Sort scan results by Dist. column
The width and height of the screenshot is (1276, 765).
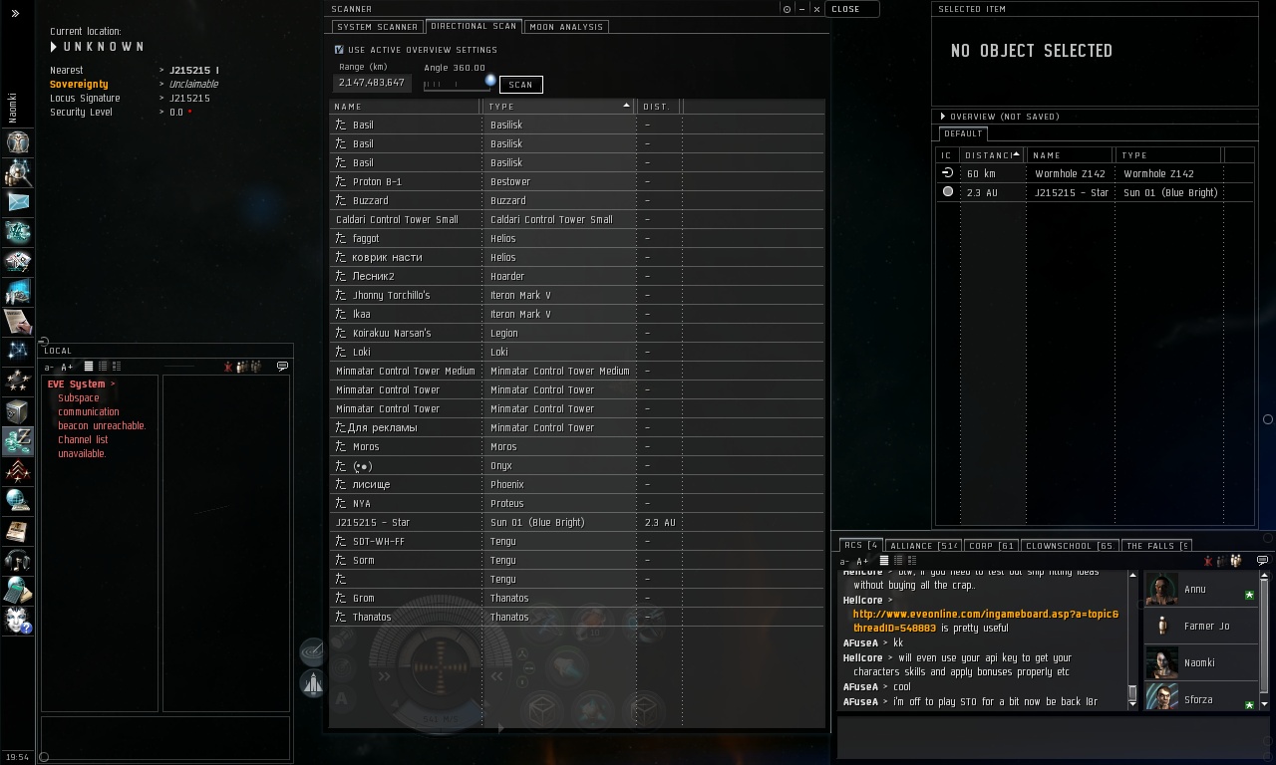tap(660, 107)
